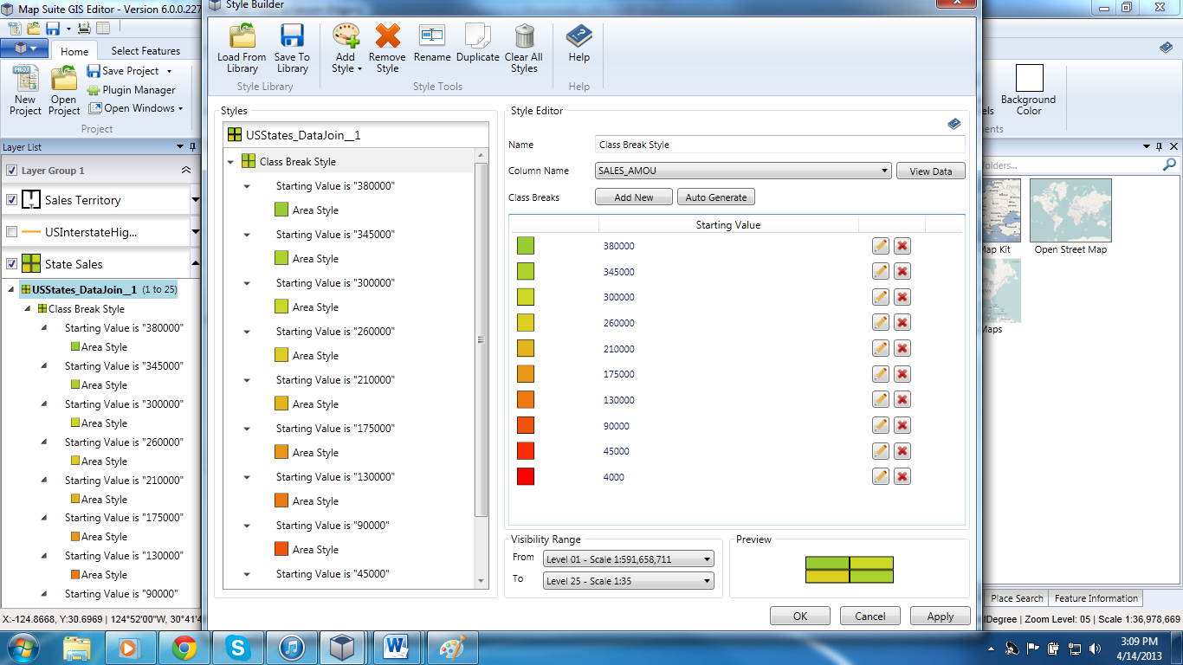The image size is (1183, 665).
Task: Toggle the Layer Group 1 checkbox
Action: click(12, 171)
